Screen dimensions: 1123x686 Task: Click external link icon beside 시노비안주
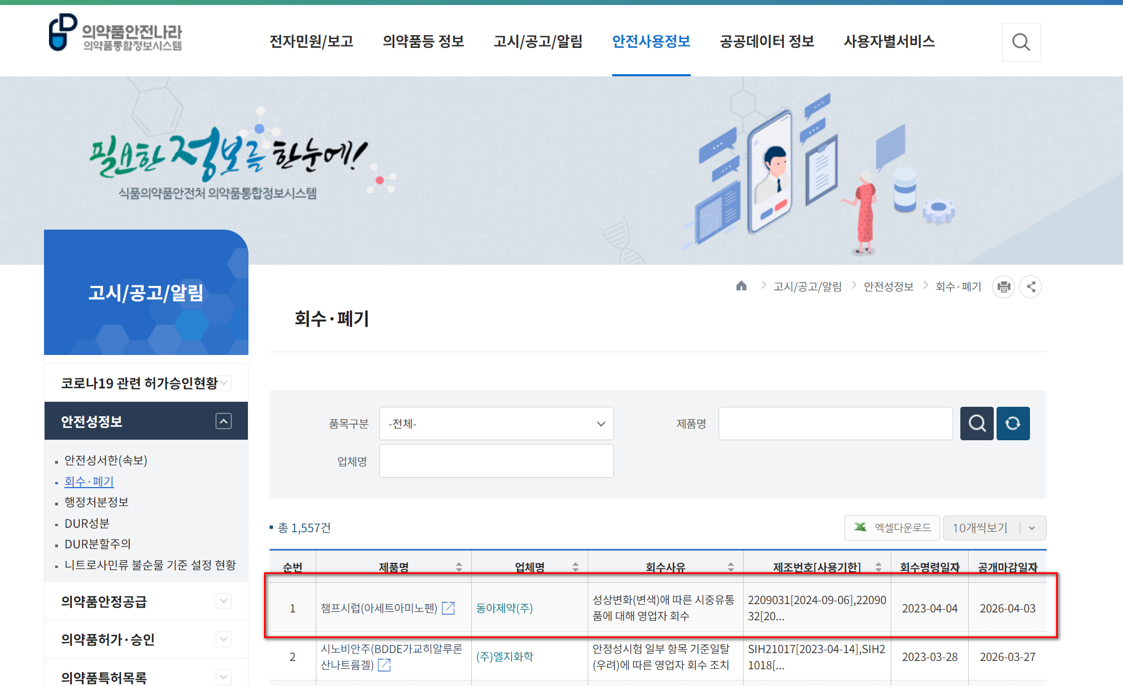point(384,665)
